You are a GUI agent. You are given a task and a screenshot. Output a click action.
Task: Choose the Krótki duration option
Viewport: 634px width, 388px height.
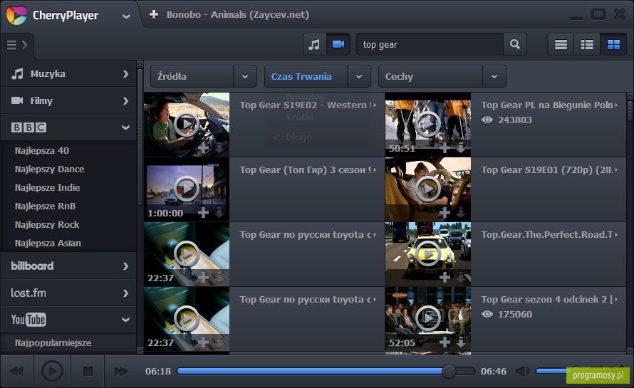click(299, 117)
